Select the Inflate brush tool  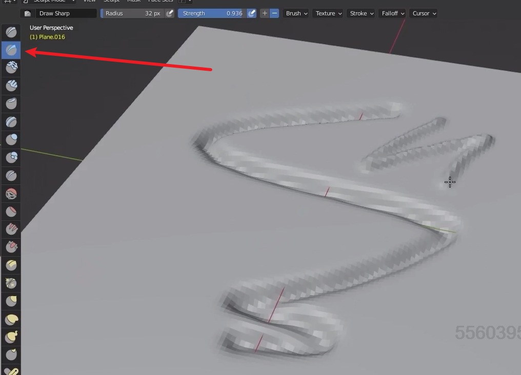point(11,140)
